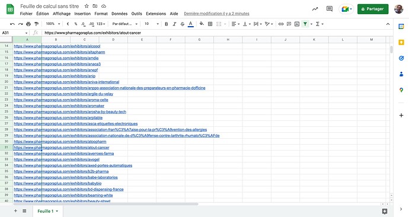
Task: Toggle bold formatting
Action: (x=167, y=24)
